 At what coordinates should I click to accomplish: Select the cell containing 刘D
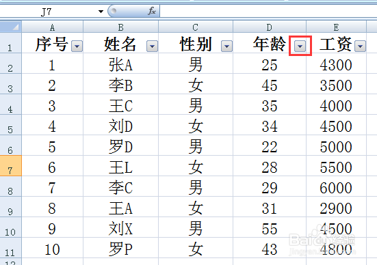pyautogui.click(x=120, y=125)
